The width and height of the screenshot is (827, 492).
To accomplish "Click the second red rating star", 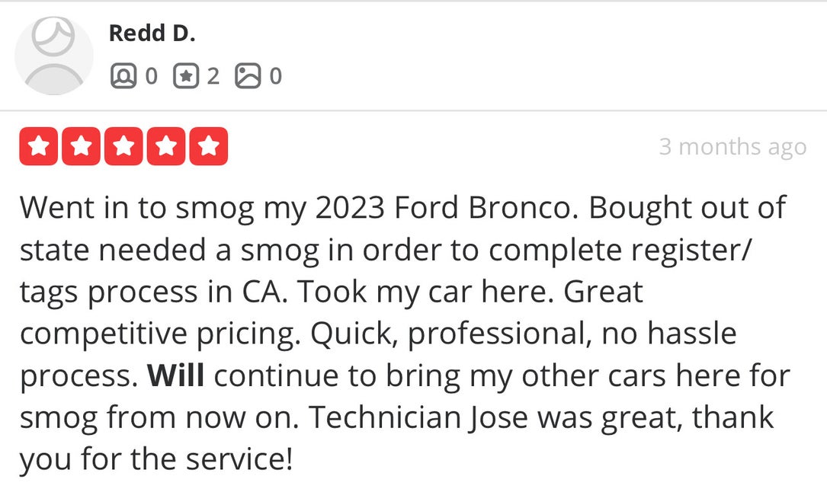I will tap(81, 146).
